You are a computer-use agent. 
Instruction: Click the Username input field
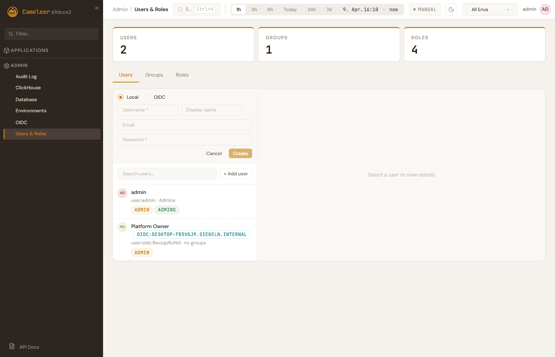click(x=147, y=110)
